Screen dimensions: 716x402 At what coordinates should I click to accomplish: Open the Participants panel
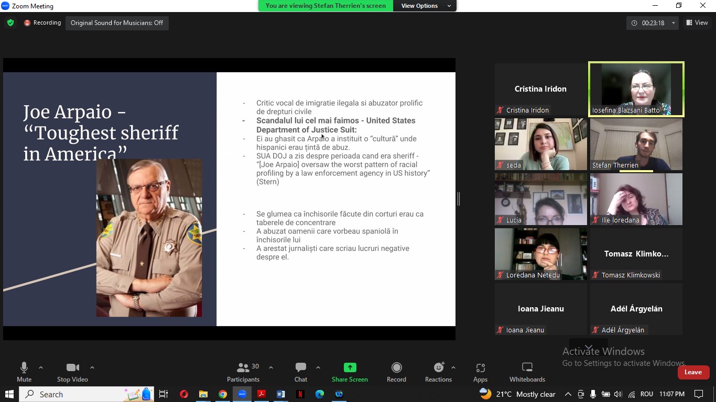pos(243,372)
